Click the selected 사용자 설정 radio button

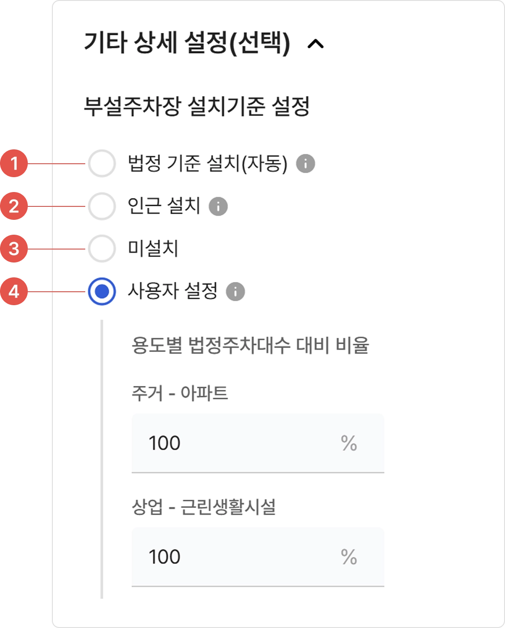(x=102, y=292)
